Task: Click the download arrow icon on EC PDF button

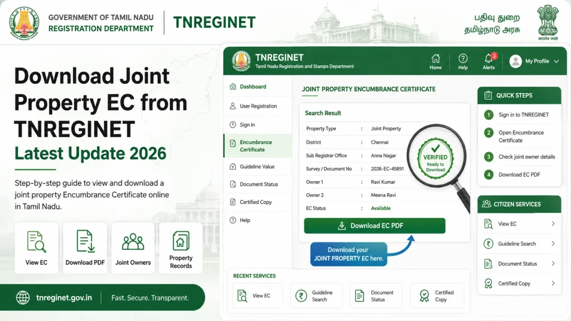Action: point(342,226)
